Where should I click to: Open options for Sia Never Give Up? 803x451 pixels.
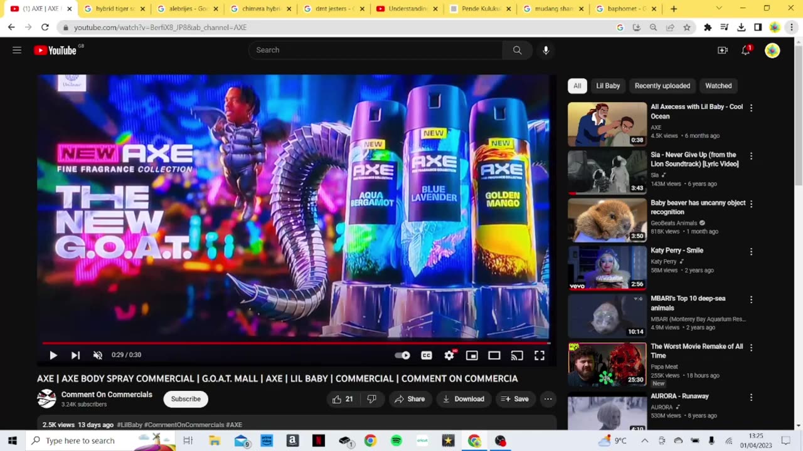[751, 156]
